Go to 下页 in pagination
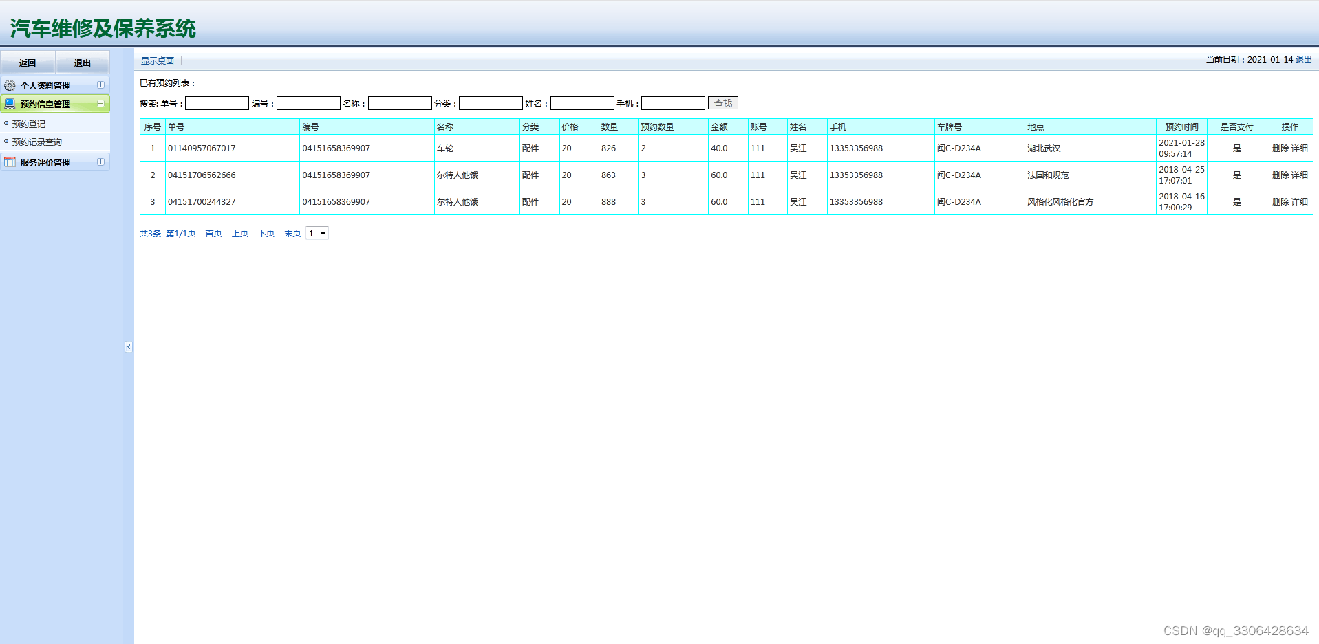The width and height of the screenshot is (1319, 644). click(x=266, y=234)
